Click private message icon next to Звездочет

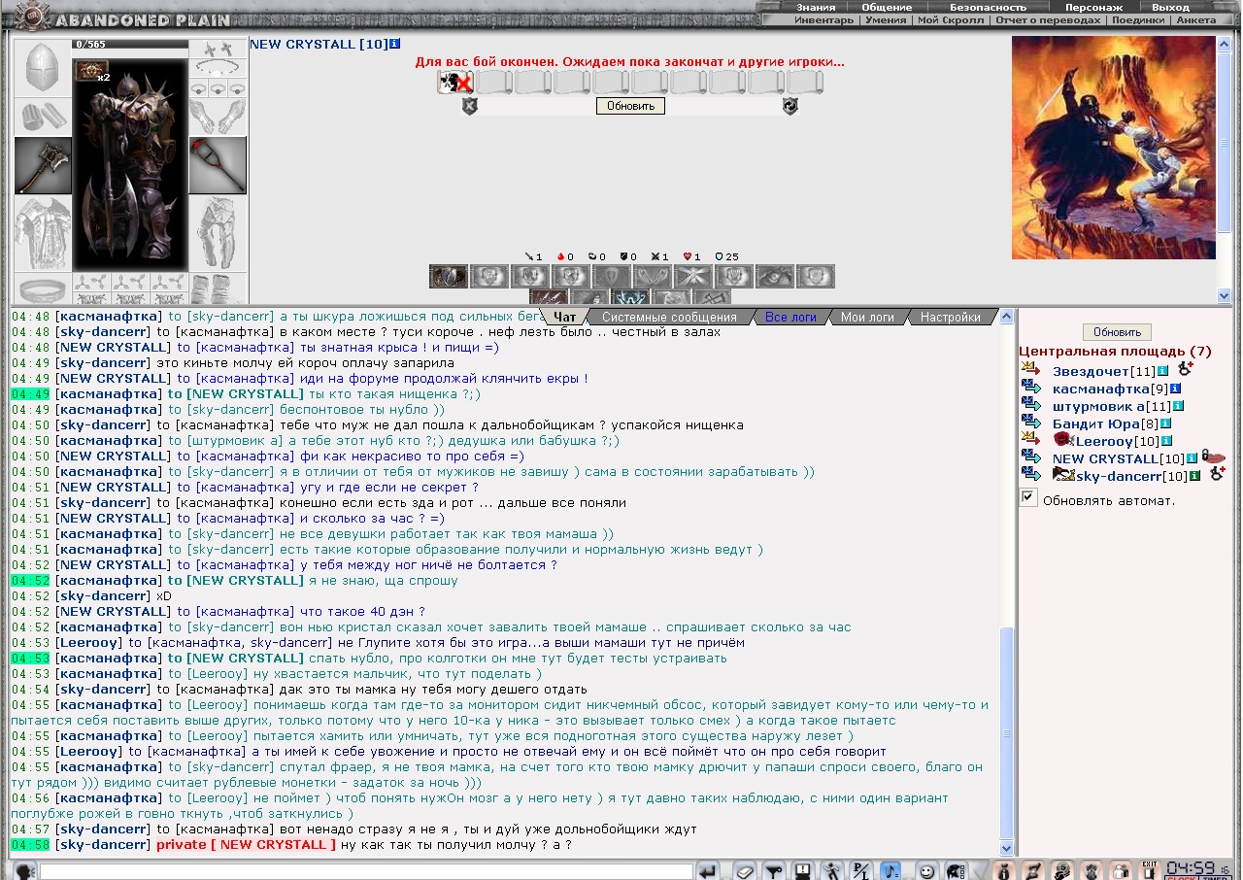(1030, 370)
